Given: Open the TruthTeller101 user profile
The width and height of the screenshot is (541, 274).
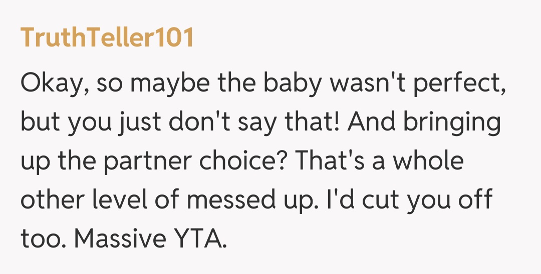Looking at the screenshot, I should point(107,38).
